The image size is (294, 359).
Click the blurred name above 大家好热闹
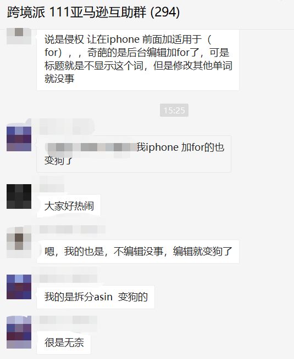pyautogui.click(x=52, y=185)
